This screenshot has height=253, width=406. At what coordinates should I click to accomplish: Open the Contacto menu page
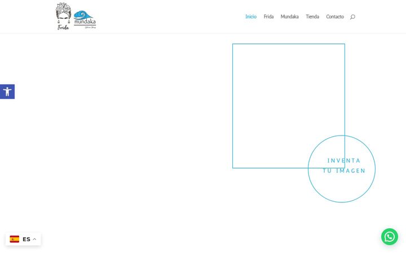click(335, 16)
